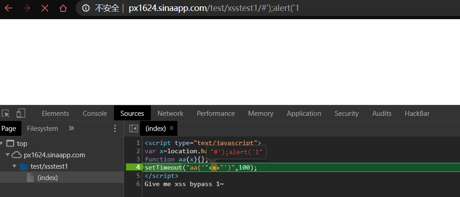Select the Filesystem navigator tab
Screen dimensions: 460x197
click(x=42, y=129)
